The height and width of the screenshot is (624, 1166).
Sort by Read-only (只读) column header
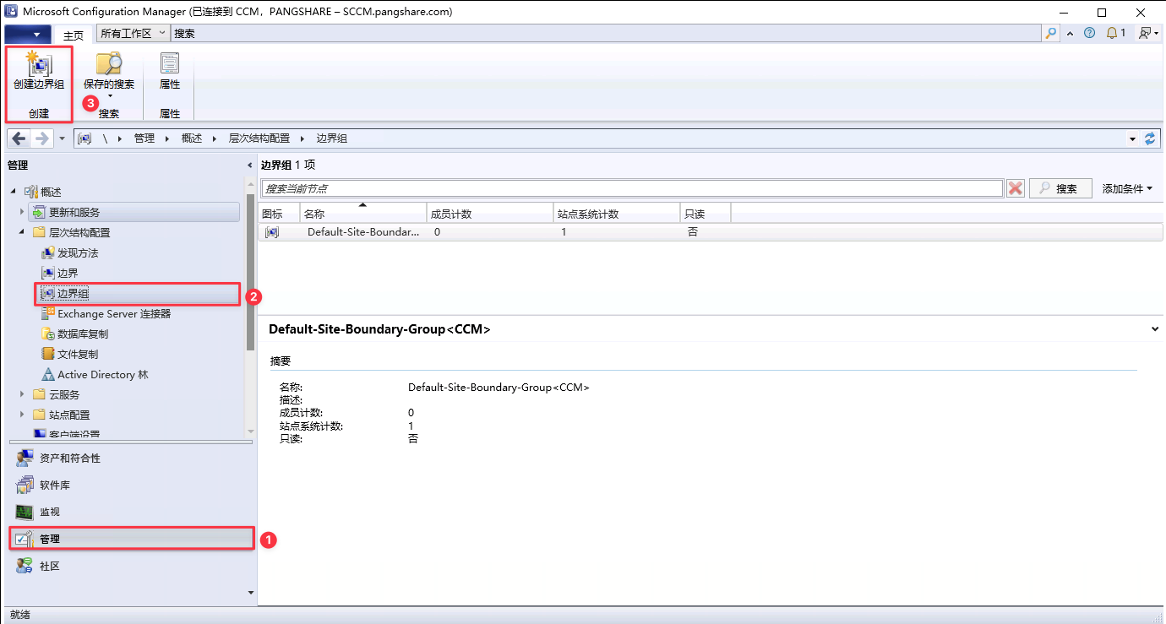point(706,214)
